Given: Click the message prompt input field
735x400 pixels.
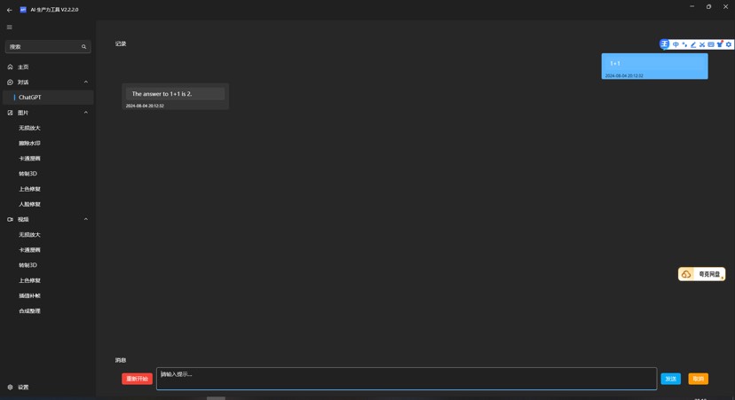Looking at the screenshot, I should (x=406, y=379).
